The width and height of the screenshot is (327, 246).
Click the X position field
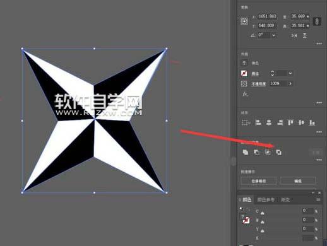coord(267,16)
